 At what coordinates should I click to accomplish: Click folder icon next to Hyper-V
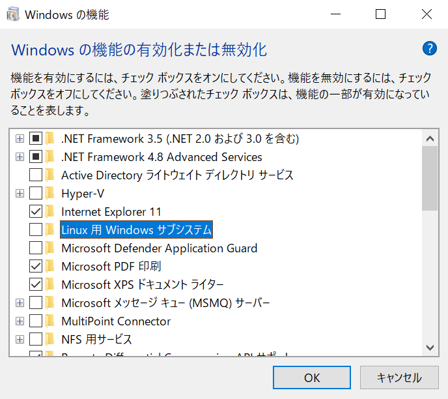49,194
